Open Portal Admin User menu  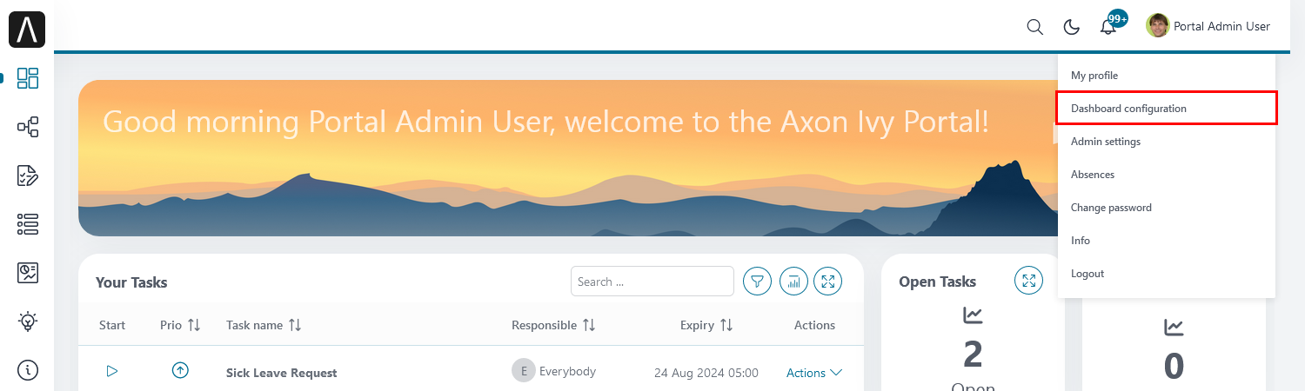click(1208, 26)
